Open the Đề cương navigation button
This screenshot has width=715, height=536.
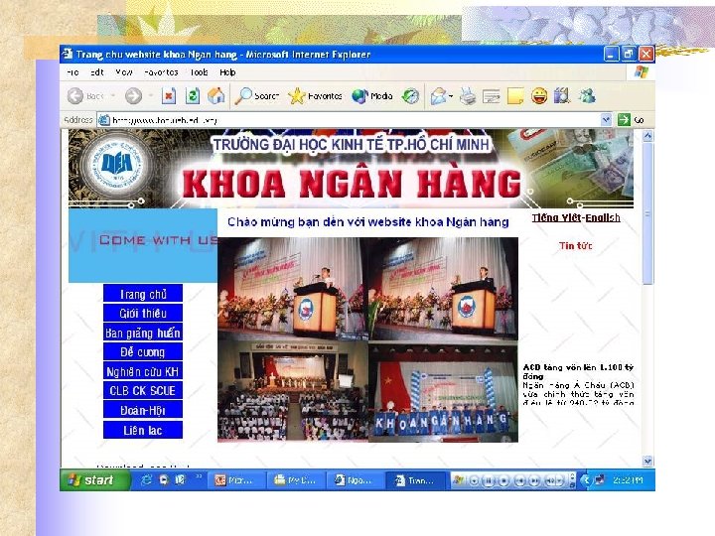tap(143, 351)
